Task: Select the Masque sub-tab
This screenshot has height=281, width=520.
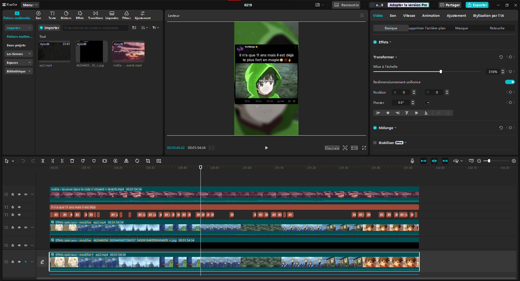Action: click(461, 28)
